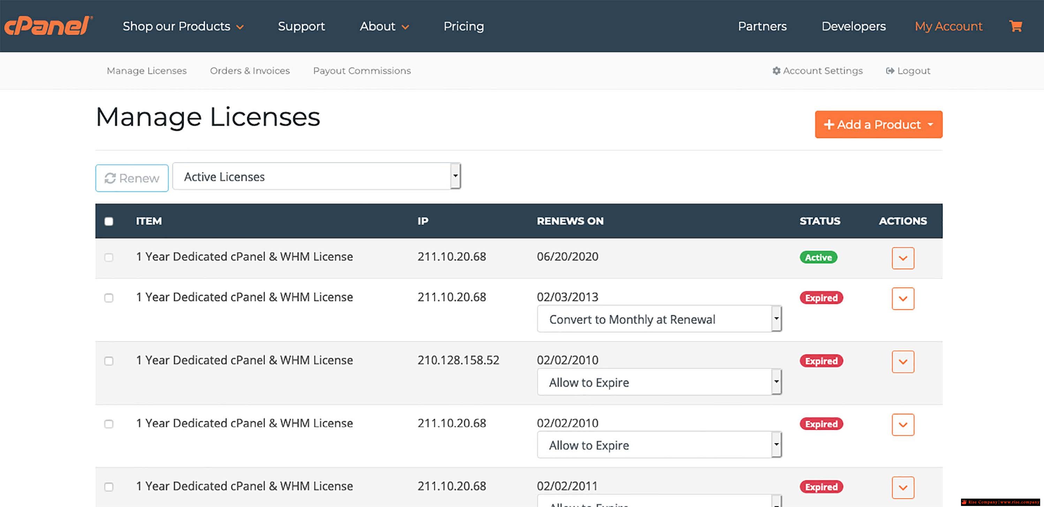The width and height of the screenshot is (1044, 507).
Task: Check the license renewing 02/03/2013
Action: tap(108, 298)
